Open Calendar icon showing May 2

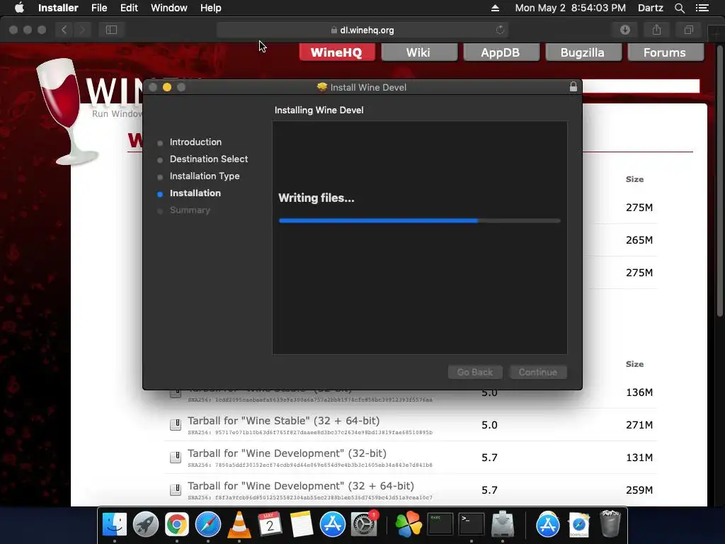tap(270, 525)
